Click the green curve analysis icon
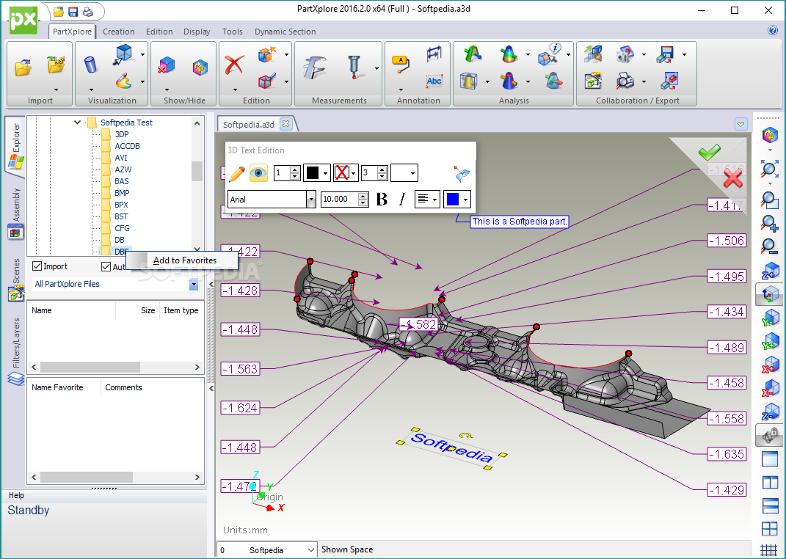Image resolution: width=786 pixels, height=559 pixels. pos(472,54)
